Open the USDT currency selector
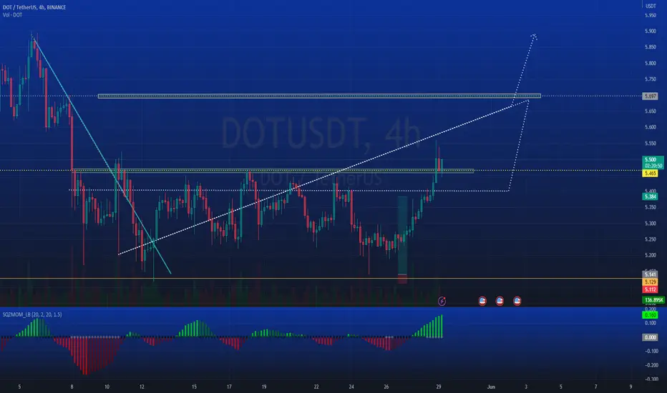Screen dimensions: 667x393 651,6
